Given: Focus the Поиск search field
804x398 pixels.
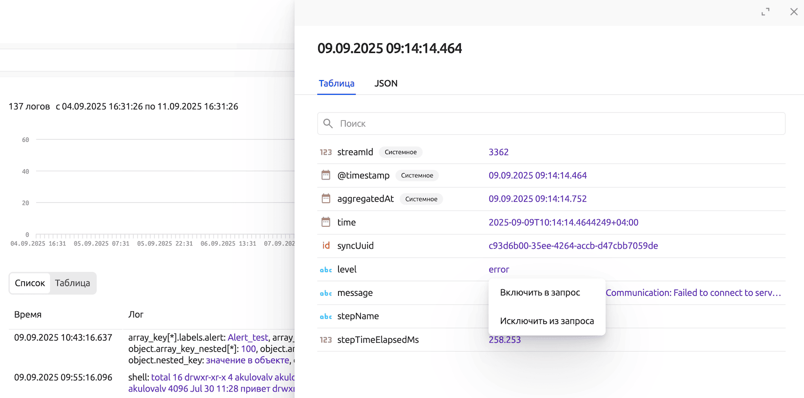Looking at the screenshot, I should point(556,124).
